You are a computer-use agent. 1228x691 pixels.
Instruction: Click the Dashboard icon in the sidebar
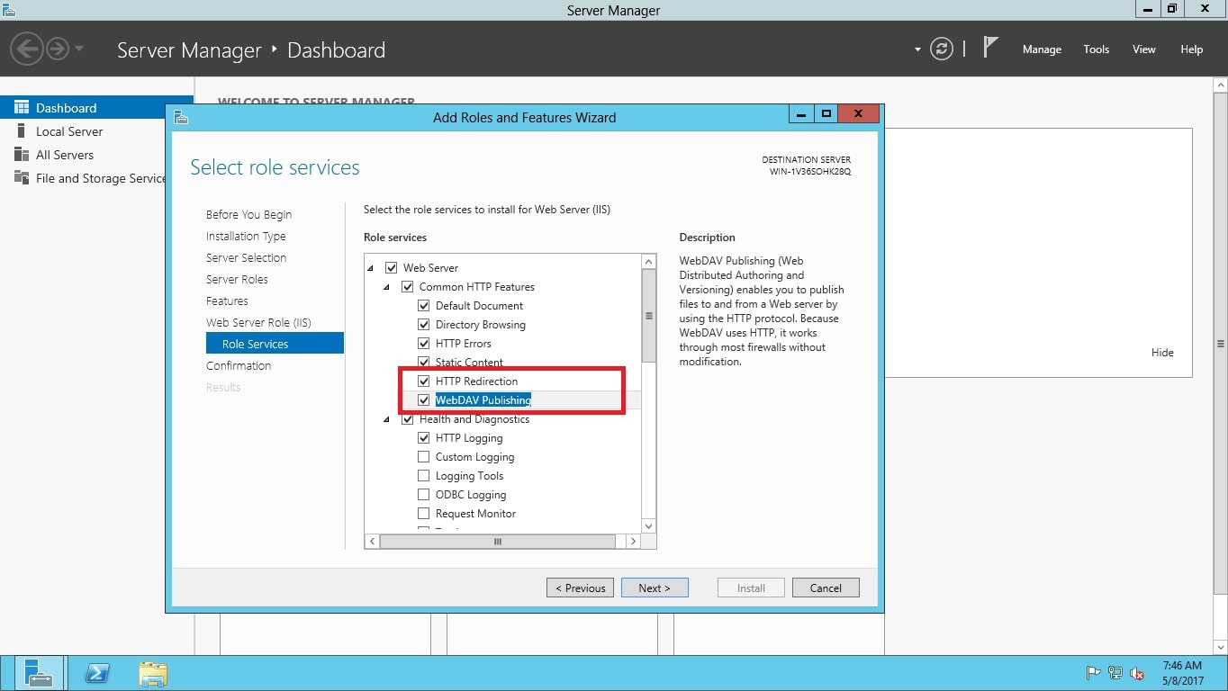22,108
